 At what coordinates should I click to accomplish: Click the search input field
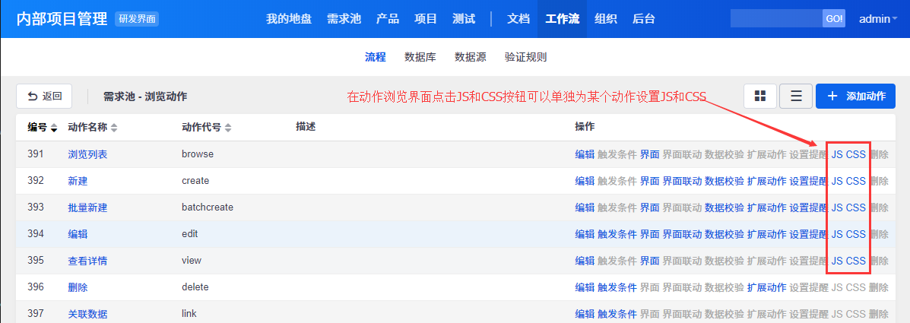[x=776, y=18]
